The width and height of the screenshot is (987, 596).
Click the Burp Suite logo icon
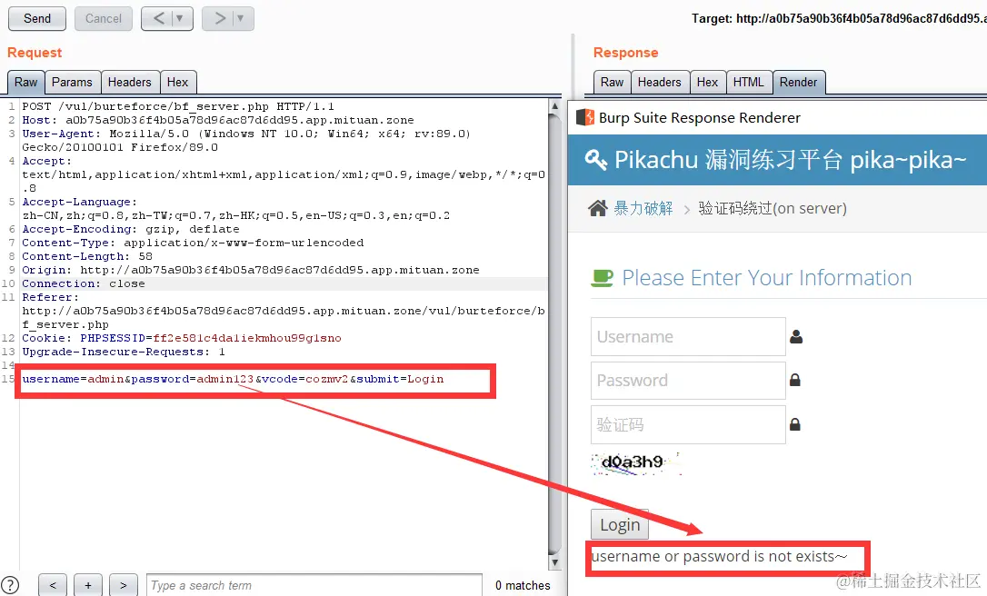coord(585,118)
